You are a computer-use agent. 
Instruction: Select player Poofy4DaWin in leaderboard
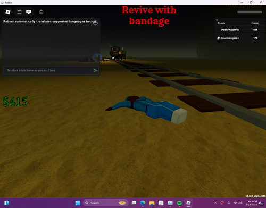239,30
